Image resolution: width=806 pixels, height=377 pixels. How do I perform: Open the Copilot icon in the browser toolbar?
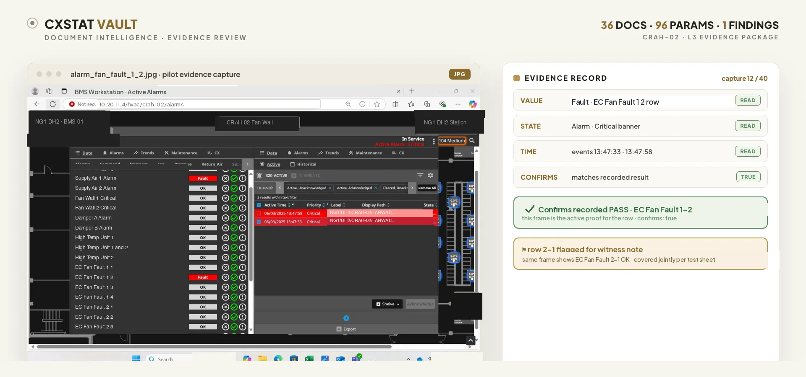(x=473, y=104)
